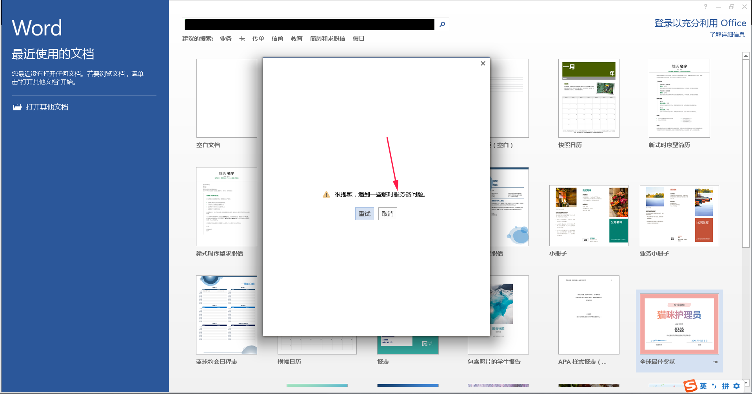This screenshot has width=752, height=394.
Task: Click the pin icon on 全球最佳奖状
Action: pos(715,362)
